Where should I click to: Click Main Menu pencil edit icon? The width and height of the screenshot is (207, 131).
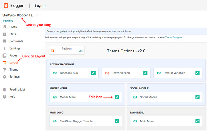tap(197, 121)
